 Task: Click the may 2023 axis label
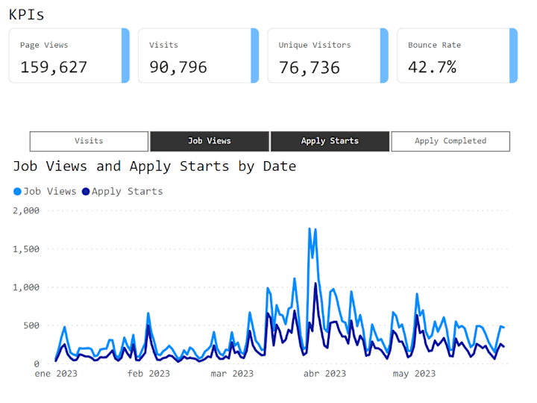[x=414, y=374]
